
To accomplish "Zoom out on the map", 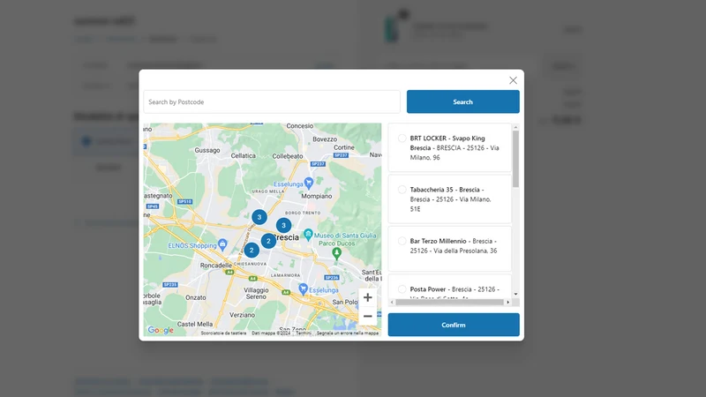I will coord(367,316).
